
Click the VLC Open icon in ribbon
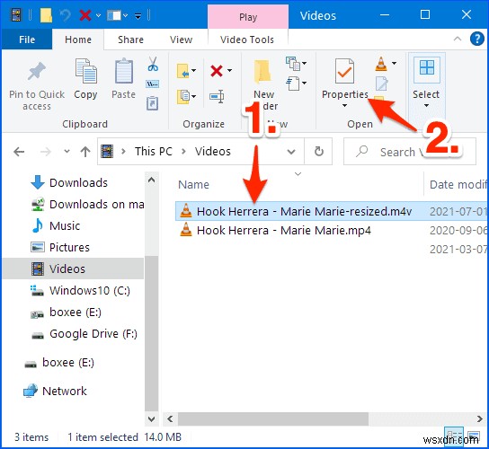[x=381, y=64]
